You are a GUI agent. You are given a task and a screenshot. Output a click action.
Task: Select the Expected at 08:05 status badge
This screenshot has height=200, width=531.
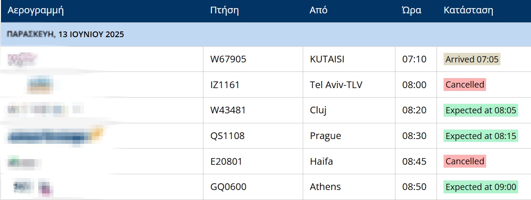pos(481,110)
